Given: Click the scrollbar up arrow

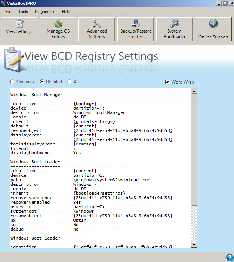Looking at the screenshot, I should [194, 91].
